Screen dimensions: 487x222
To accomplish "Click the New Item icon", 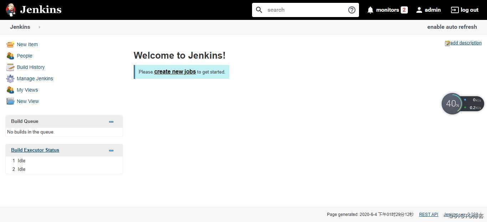I will (x=10, y=44).
